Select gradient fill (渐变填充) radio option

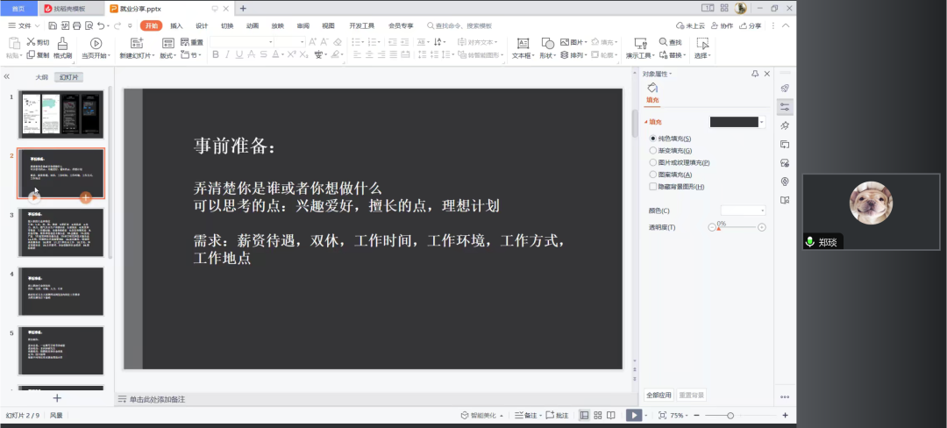point(652,151)
